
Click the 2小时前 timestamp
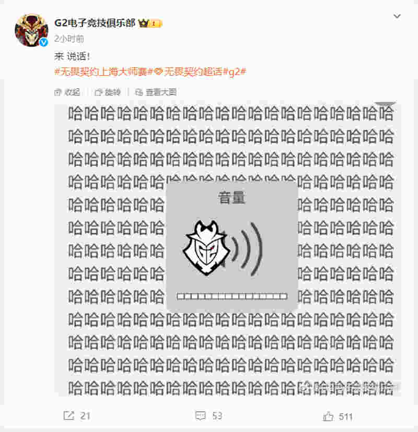(69, 39)
